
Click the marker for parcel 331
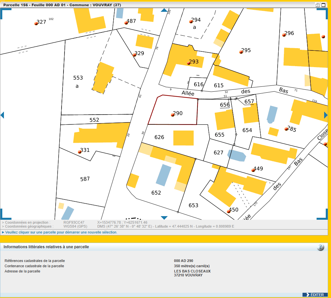[x=80, y=152]
